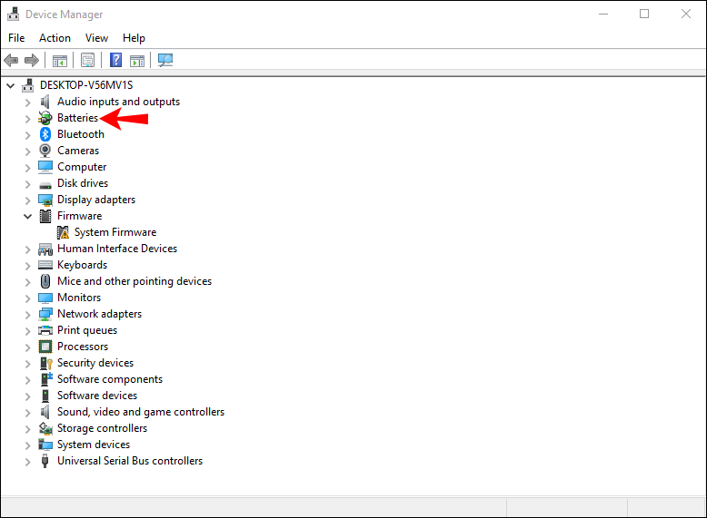The height and width of the screenshot is (518, 707).
Task: Collapse the Firmware chevron
Action: tap(27, 216)
